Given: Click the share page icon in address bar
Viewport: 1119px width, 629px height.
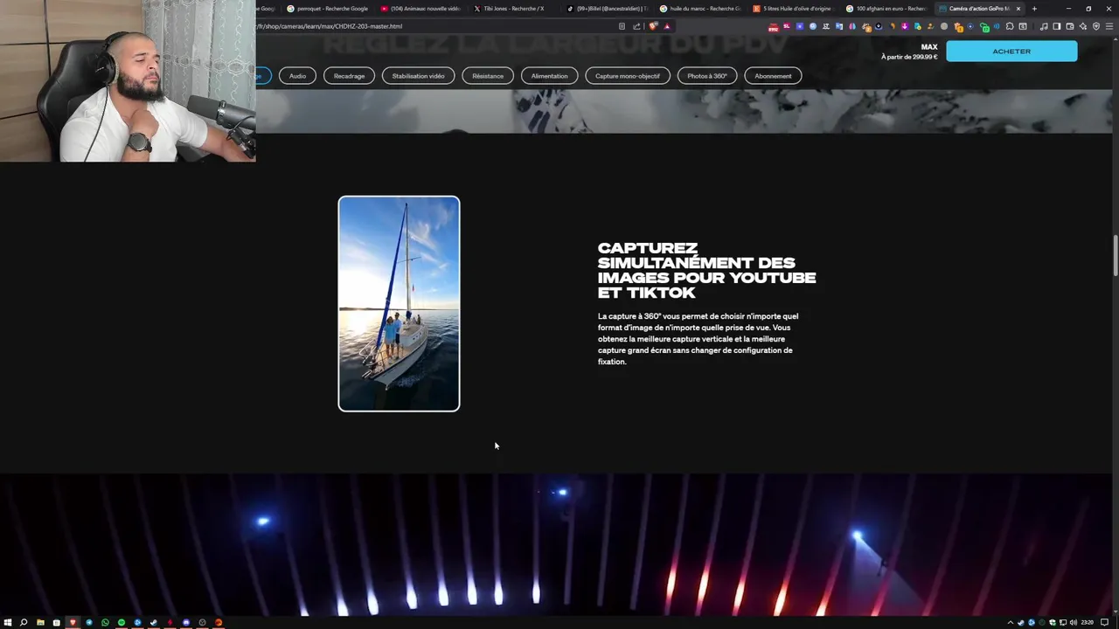Looking at the screenshot, I should (x=636, y=26).
